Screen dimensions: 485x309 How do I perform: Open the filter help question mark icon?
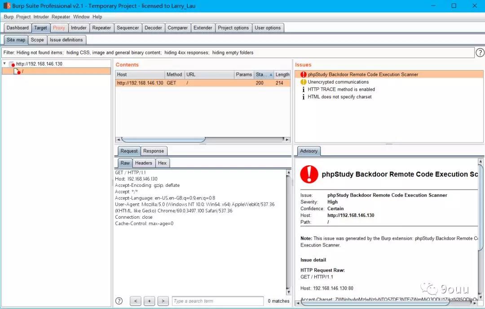(480, 53)
